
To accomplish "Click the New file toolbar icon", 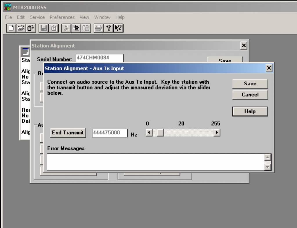I will [x=11, y=28].
